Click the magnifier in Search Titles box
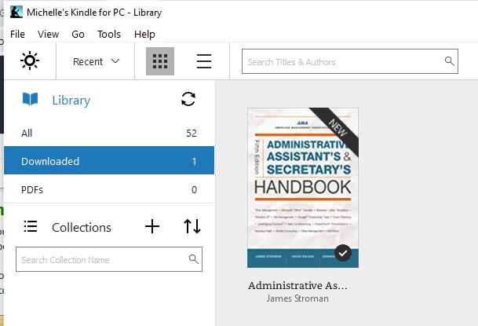Screen dimensions: 478x326 point(450,61)
